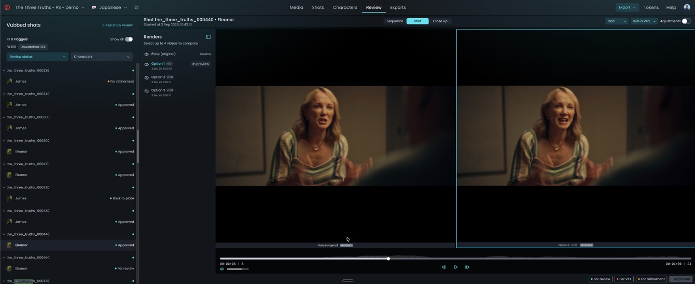This screenshot has width=695, height=284.
Task: Mark shot as For review
Action: coord(601,279)
